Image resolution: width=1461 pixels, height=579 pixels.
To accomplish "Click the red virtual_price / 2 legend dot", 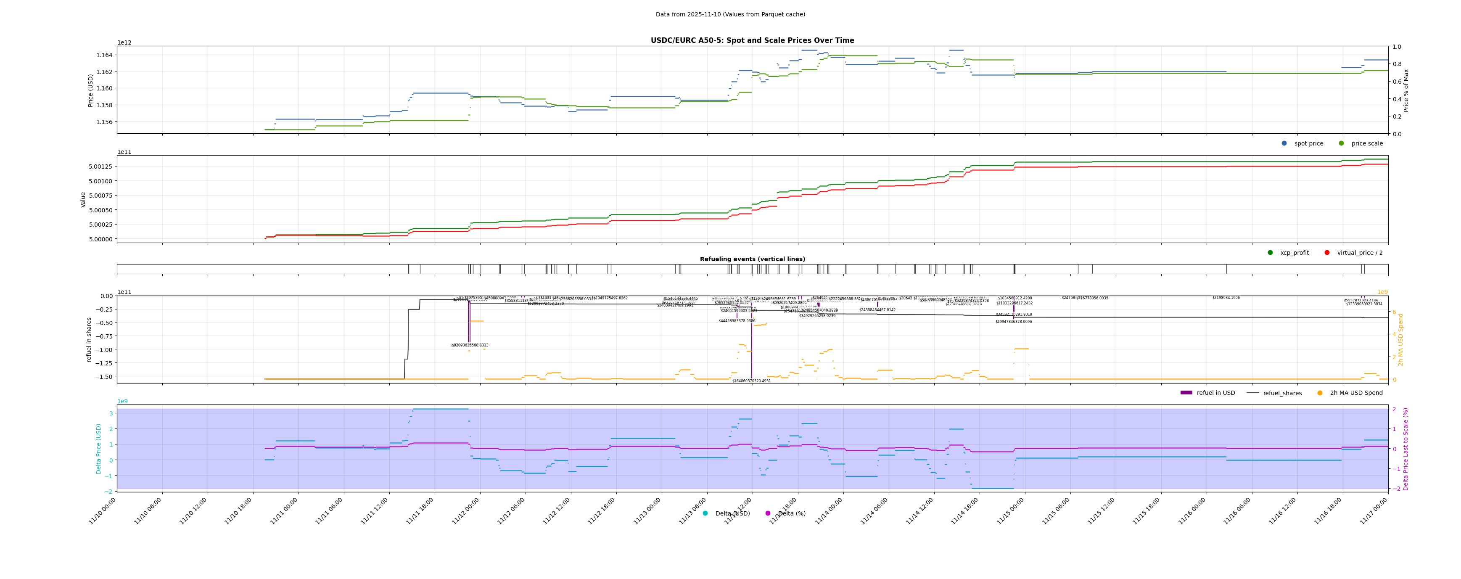I will (1327, 253).
